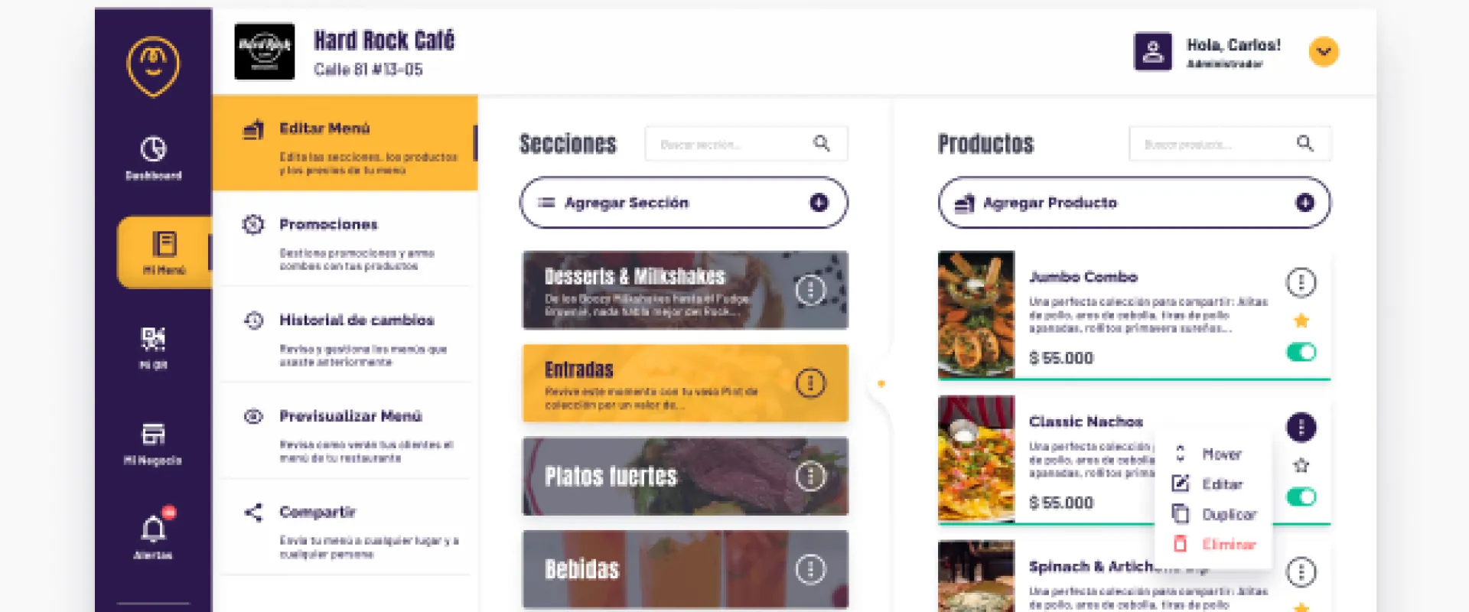The width and height of the screenshot is (1469, 612).
Task: Open the Dashboard sidebar icon
Action: (153, 157)
